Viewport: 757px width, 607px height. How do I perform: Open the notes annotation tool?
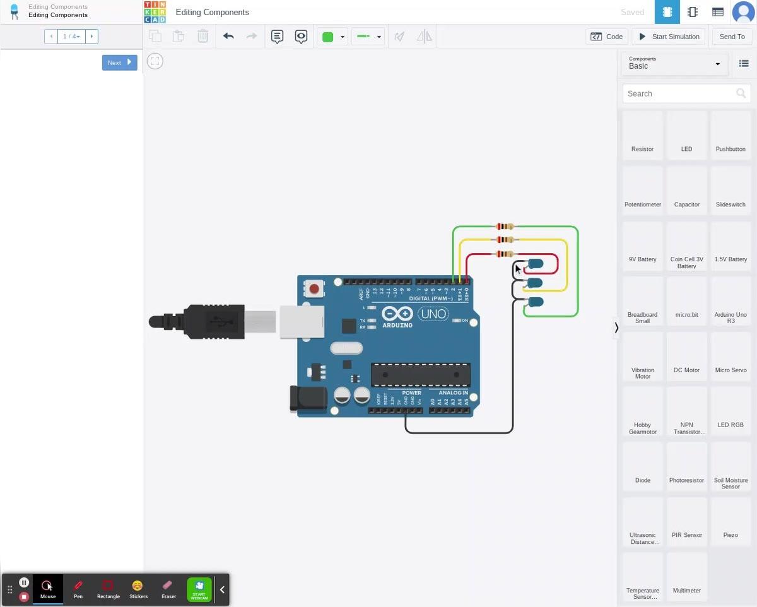coord(277,37)
